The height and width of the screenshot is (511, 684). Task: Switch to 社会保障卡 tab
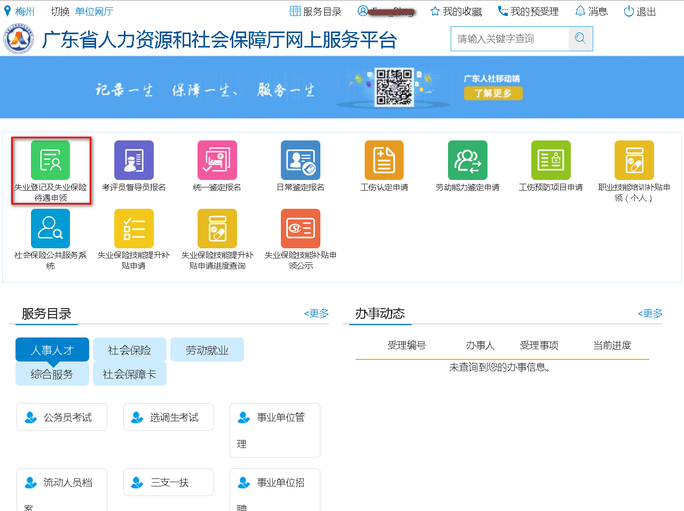129,374
